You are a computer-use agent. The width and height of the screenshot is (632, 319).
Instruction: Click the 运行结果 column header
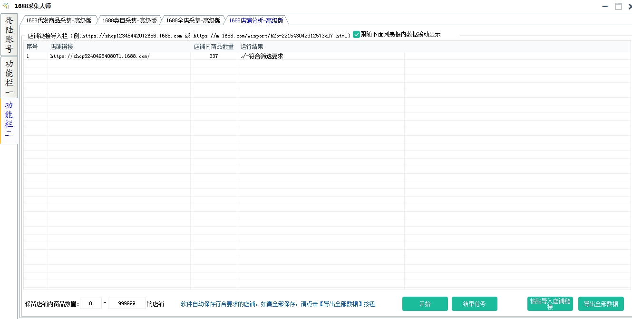321,47
